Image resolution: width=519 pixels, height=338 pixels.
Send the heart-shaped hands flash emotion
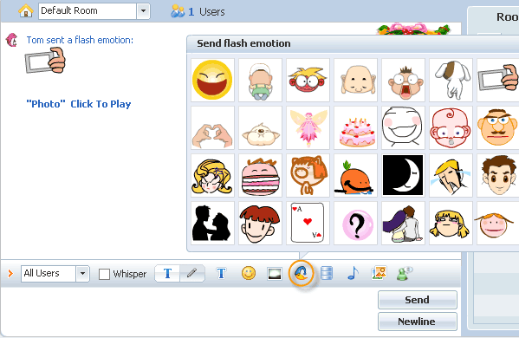point(212,127)
